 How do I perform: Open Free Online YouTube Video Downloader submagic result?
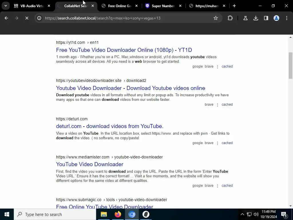[105, 207]
